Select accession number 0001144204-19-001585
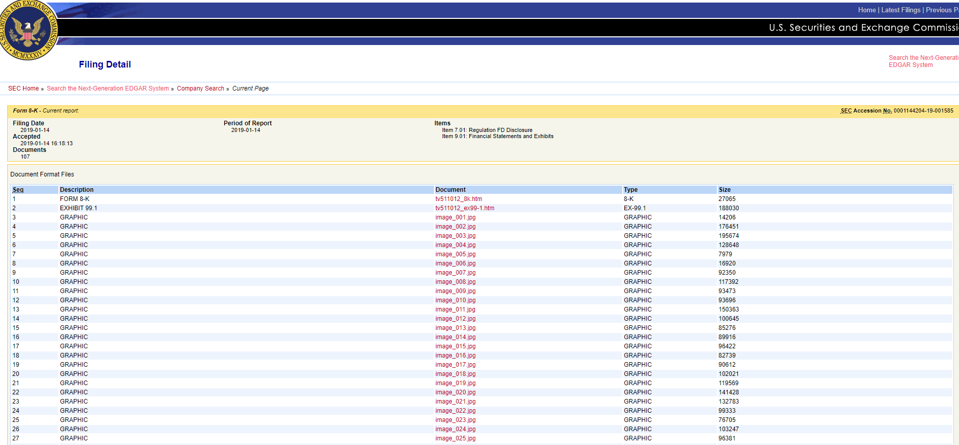 [x=924, y=110]
